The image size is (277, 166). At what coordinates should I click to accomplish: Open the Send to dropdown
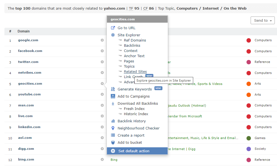point(262,20)
